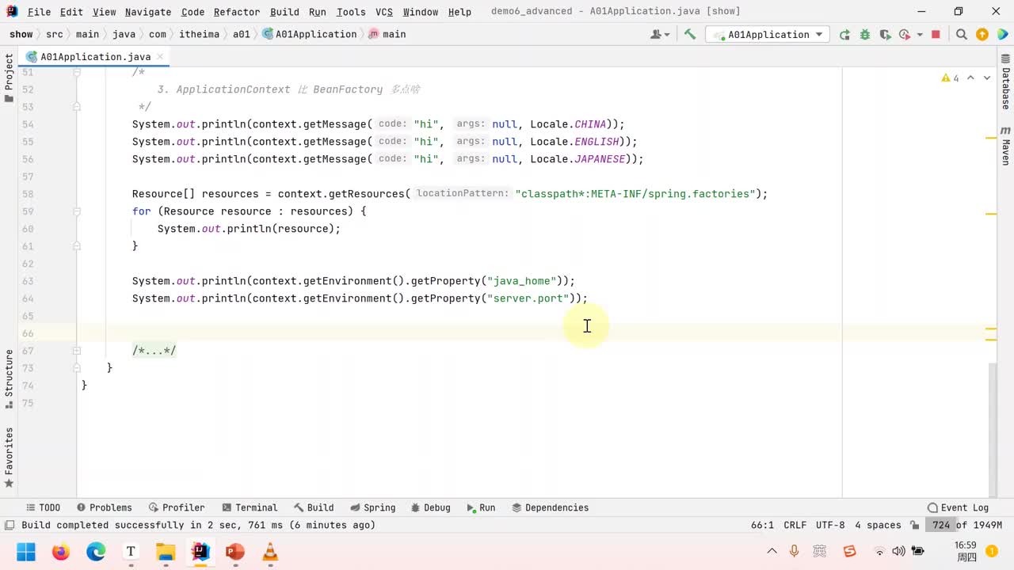
Task: Expand the folded /*...*/ comment on line 67
Action: coord(77,351)
